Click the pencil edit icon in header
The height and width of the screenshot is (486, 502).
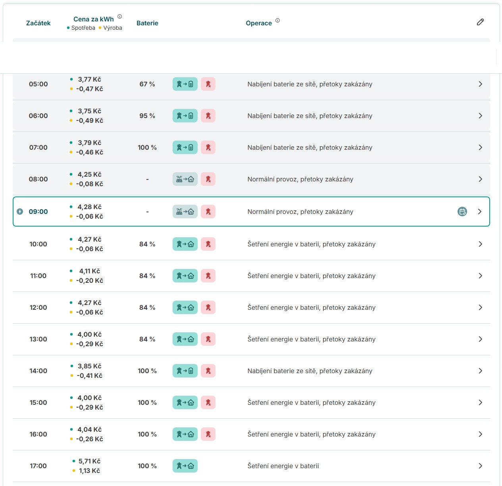point(480,22)
